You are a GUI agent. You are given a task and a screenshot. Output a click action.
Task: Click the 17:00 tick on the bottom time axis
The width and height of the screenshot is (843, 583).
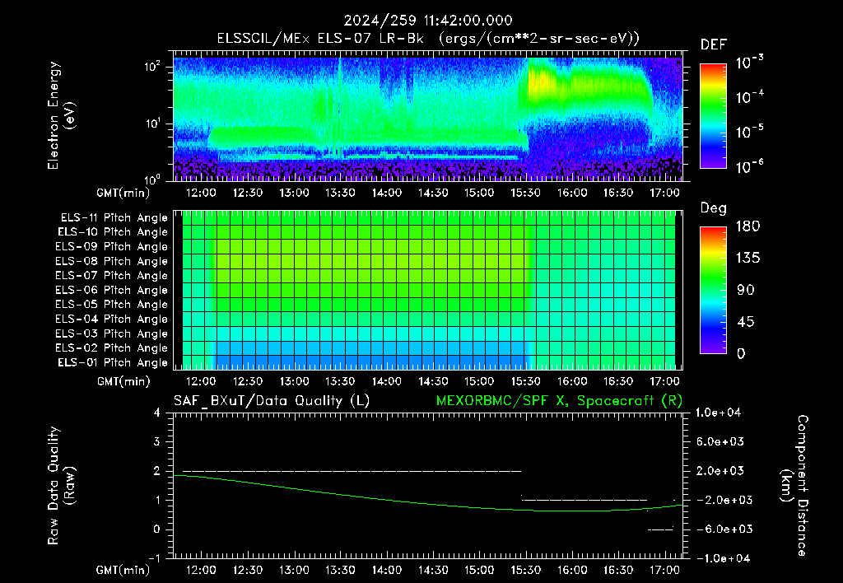[664, 570]
